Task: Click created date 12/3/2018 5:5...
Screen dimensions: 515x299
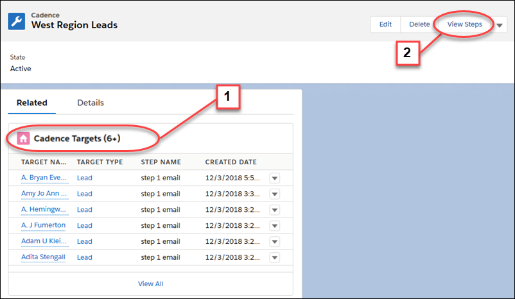Action: tap(232, 178)
